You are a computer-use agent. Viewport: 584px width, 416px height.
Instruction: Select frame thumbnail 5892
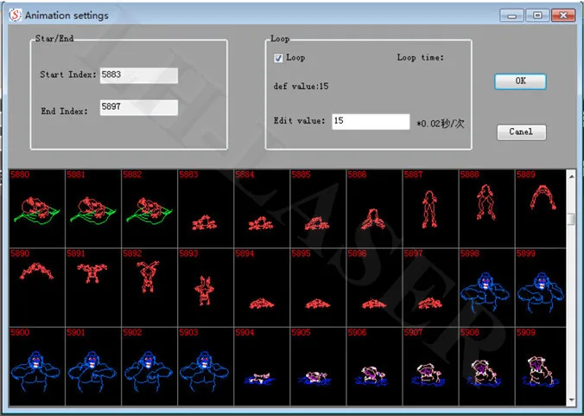point(149,287)
